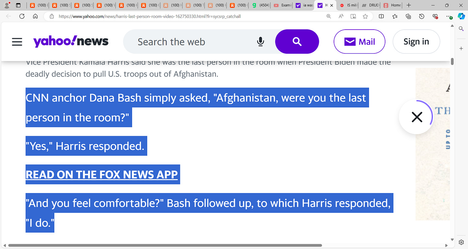Reload the page with the refresh icon

point(22,16)
